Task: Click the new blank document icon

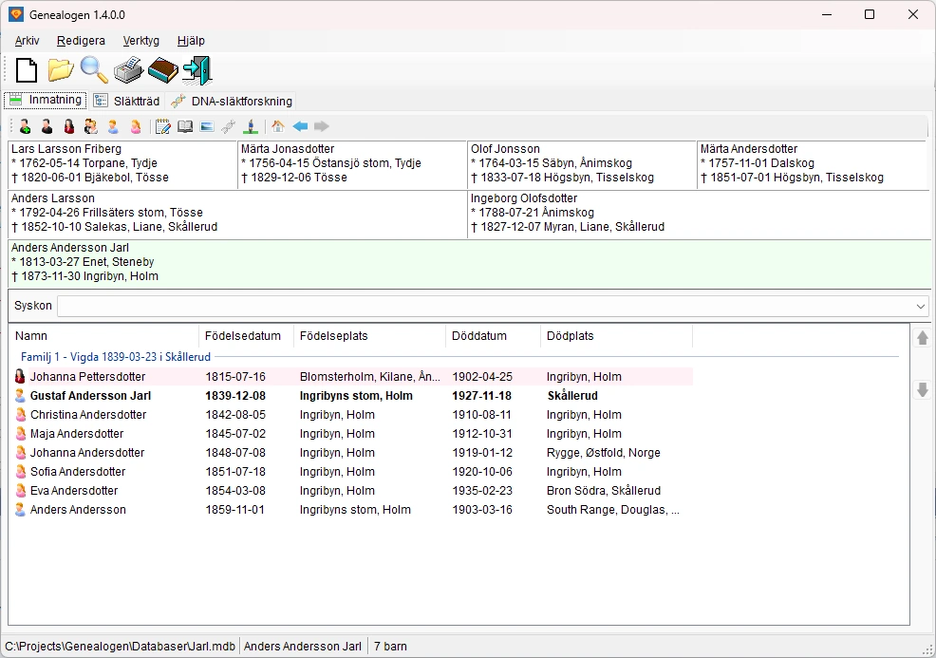Action: pos(27,70)
